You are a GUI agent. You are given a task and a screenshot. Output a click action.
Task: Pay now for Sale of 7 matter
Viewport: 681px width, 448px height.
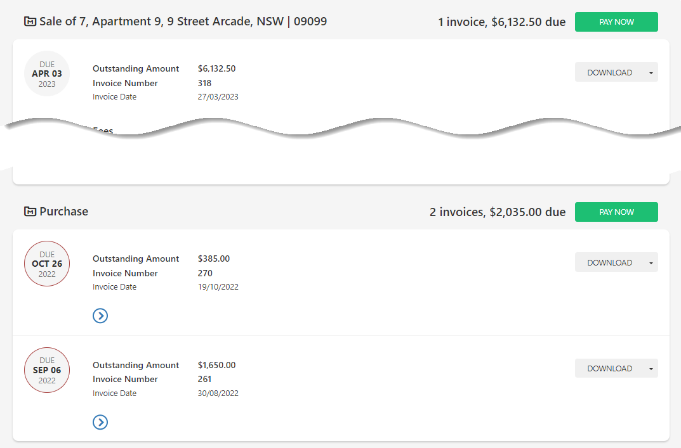(616, 22)
